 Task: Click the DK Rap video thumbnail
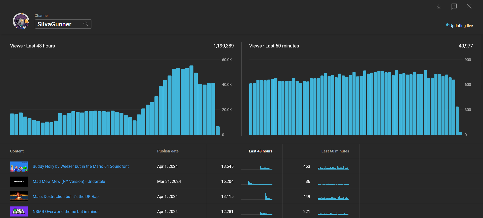pos(19,196)
